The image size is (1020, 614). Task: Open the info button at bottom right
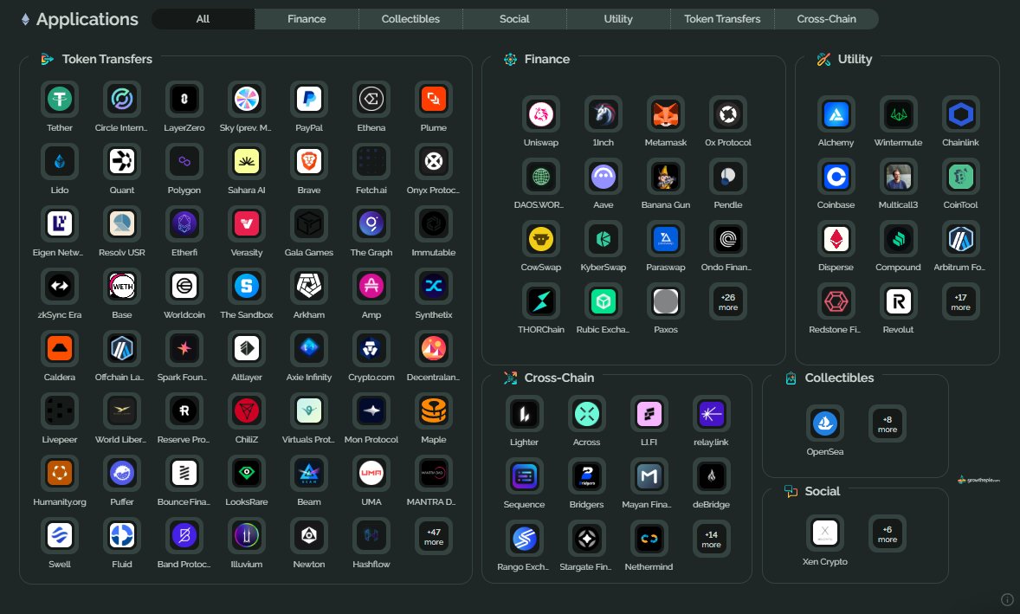click(1007, 598)
